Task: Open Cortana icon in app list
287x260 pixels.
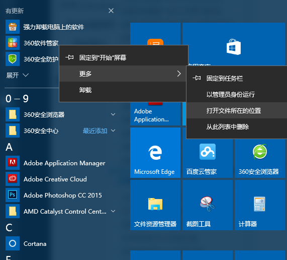Action: 13,243
